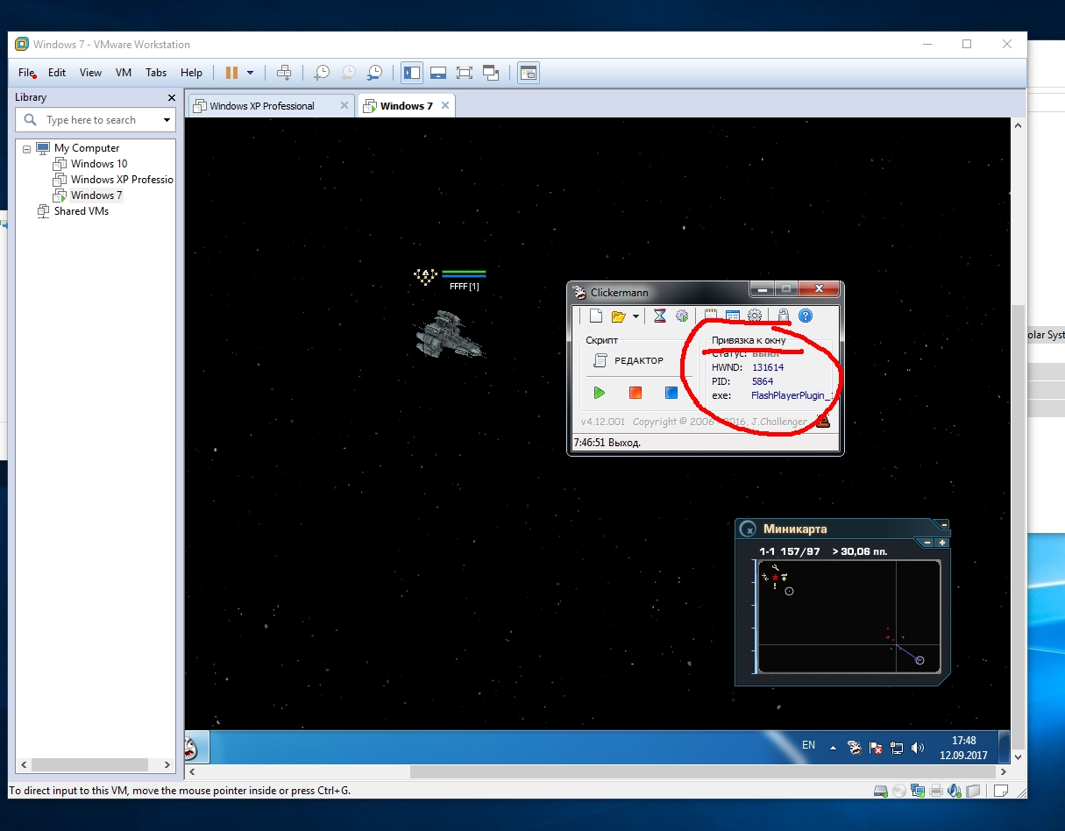The width and height of the screenshot is (1065, 831).
Task: Toggle the library sidebar view button
Action: click(x=411, y=73)
